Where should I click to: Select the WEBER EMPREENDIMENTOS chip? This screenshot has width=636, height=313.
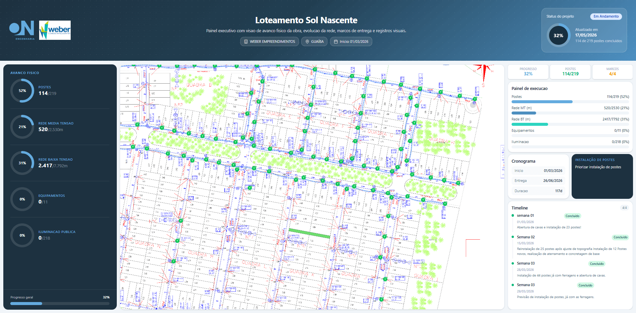[269, 41]
